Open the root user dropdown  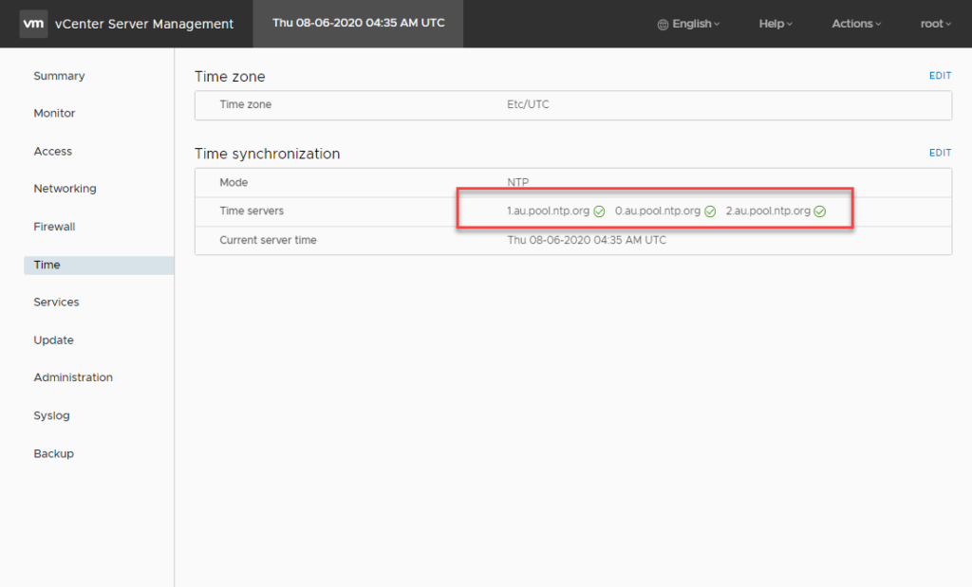[935, 24]
